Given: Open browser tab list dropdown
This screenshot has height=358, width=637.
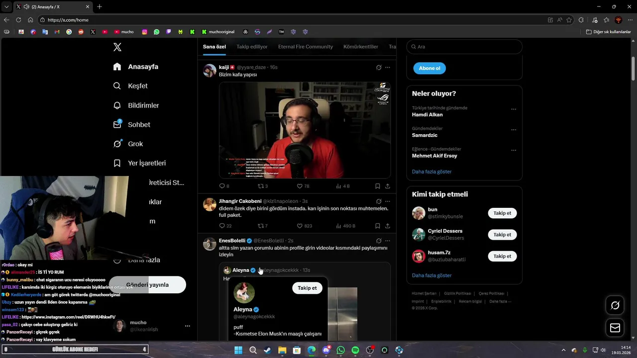Looking at the screenshot, I should (6, 6).
